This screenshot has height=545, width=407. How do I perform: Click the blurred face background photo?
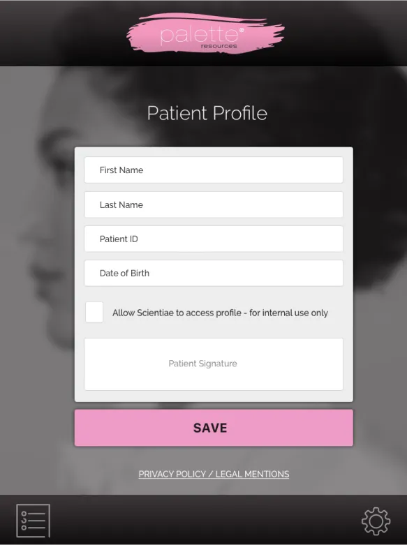click(x=36, y=244)
